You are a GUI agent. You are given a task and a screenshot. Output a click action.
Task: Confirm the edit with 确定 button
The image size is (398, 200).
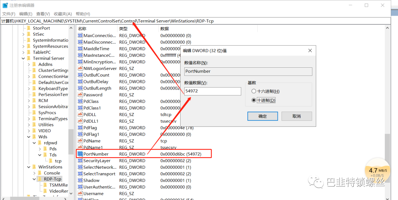pos(262,116)
